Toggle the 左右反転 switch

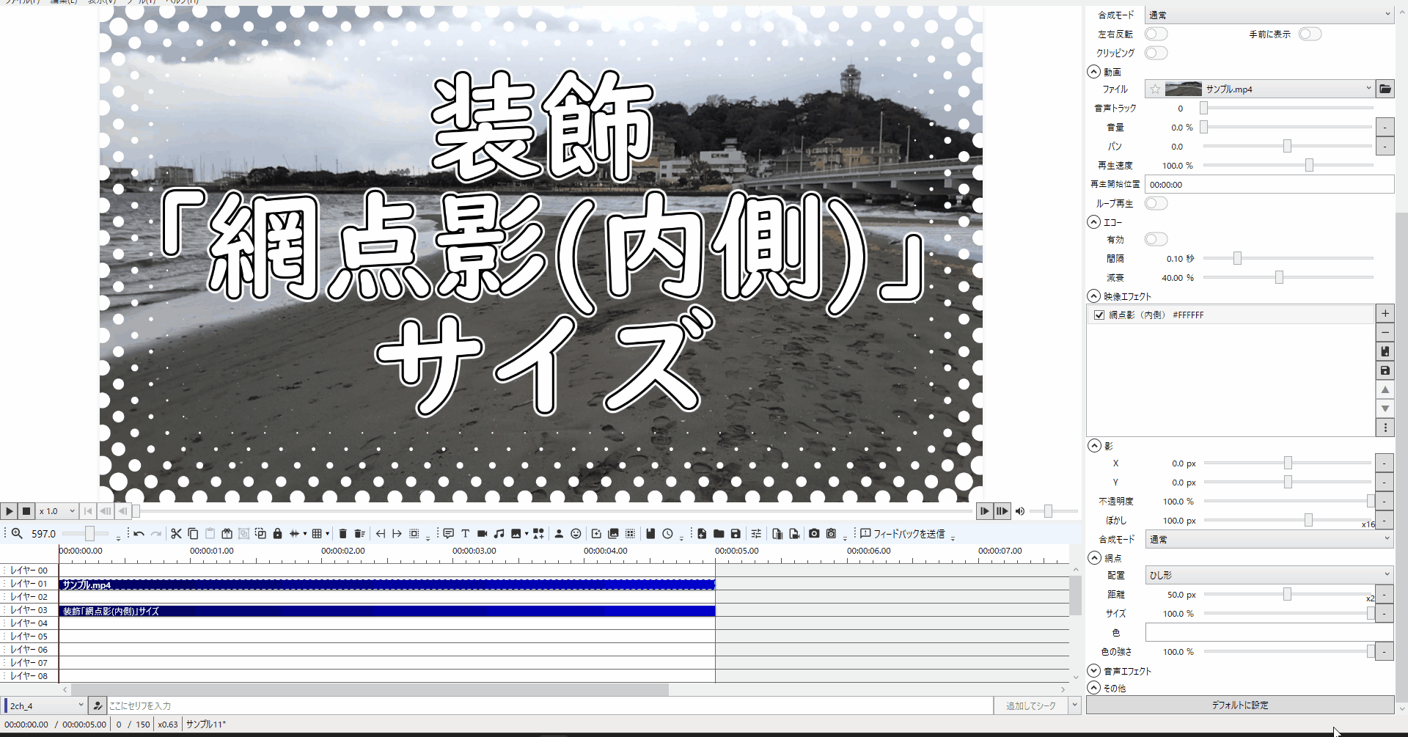(x=1156, y=34)
